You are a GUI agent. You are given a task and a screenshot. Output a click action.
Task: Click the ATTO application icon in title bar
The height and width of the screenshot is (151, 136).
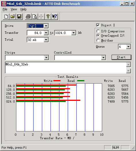[x=4, y=4]
